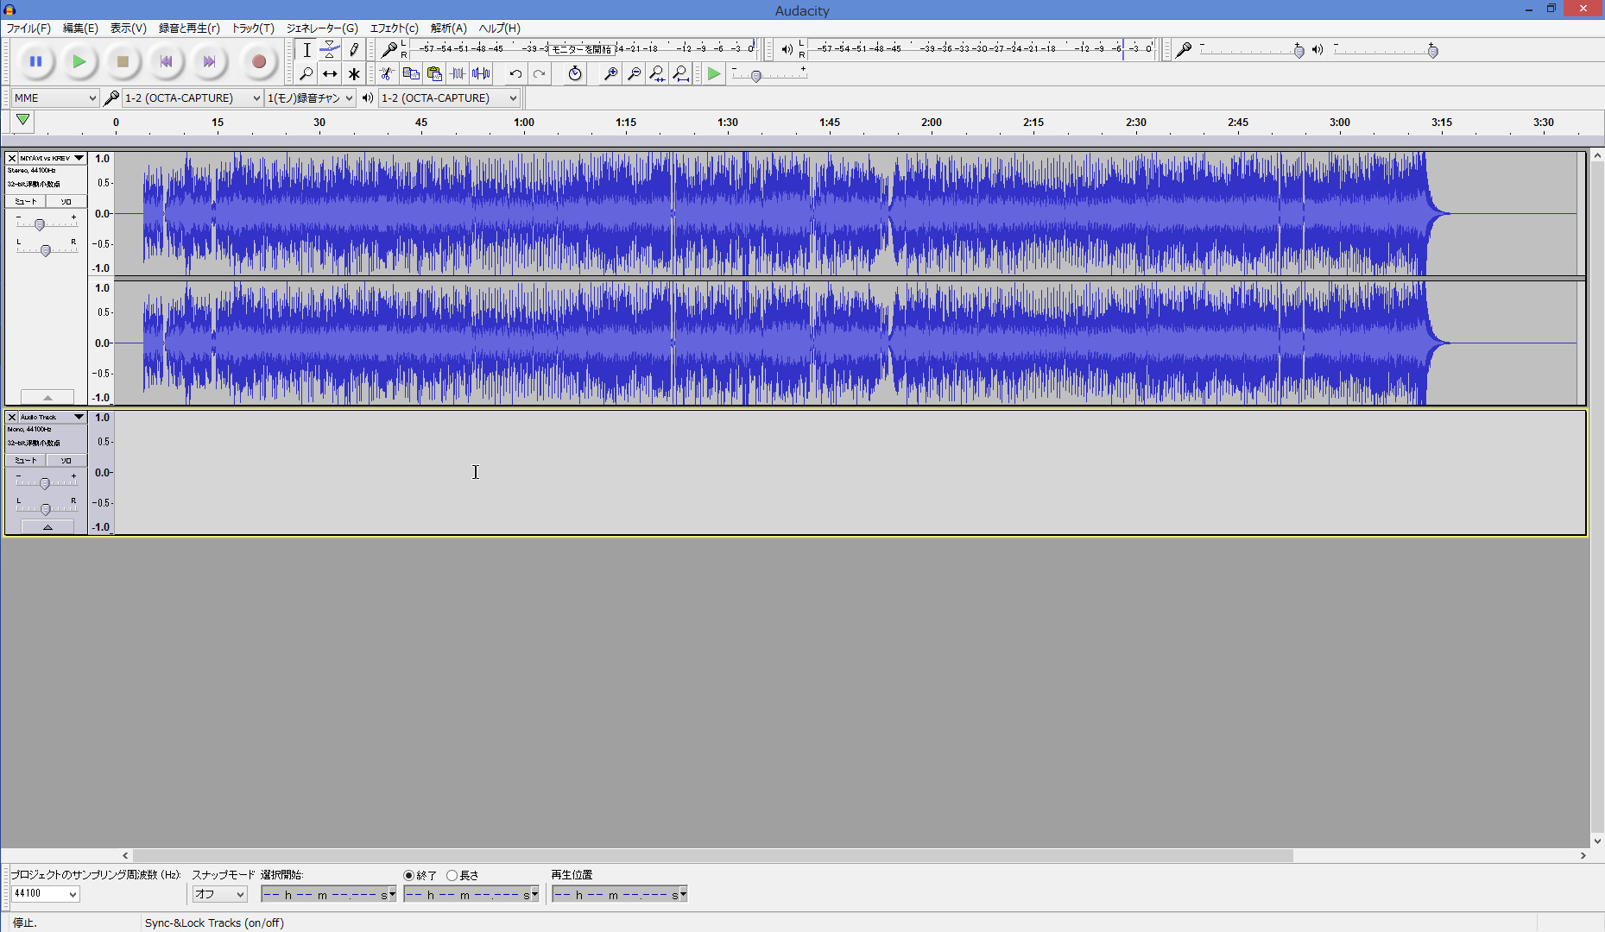Open the 表示(V) menu

coord(128,28)
